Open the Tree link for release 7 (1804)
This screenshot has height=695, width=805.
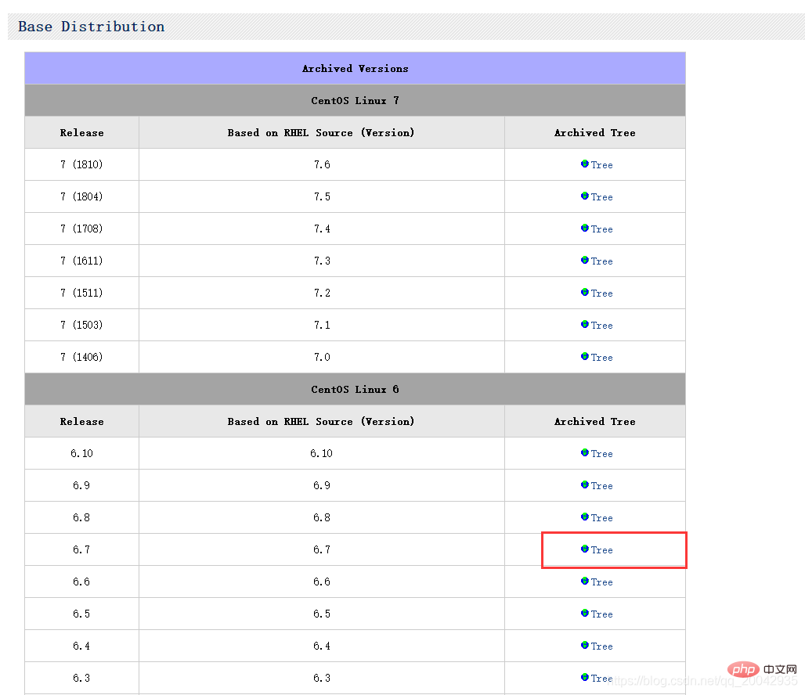pyautogui.click(x=601, y=197)
